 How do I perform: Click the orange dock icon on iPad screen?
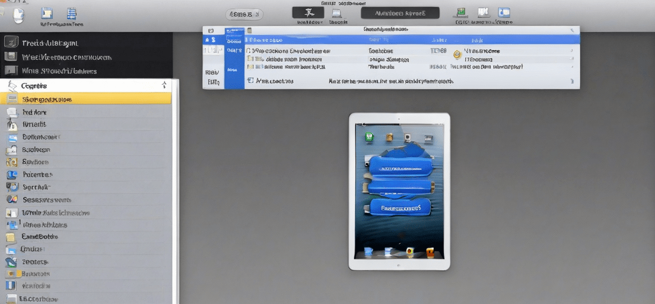tap(430, 251)
